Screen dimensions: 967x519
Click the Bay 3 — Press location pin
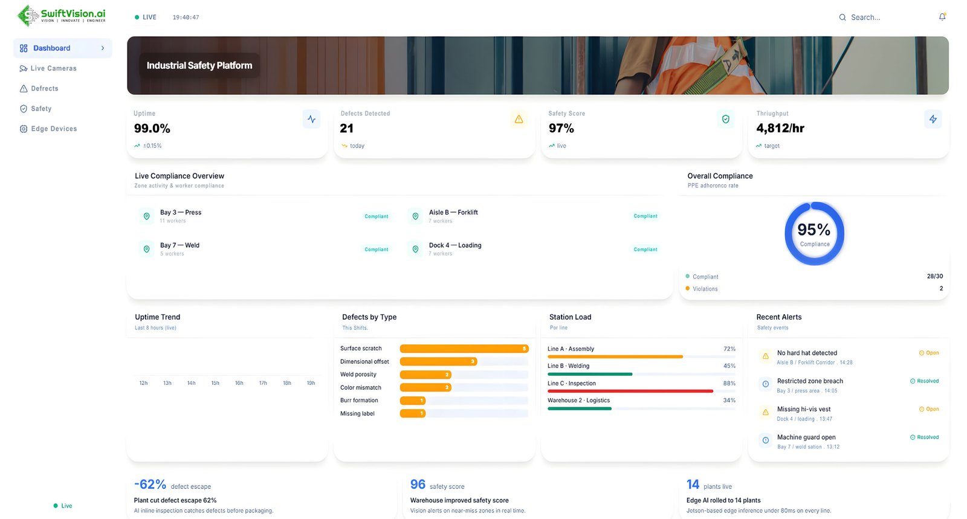tap(146, 216)
